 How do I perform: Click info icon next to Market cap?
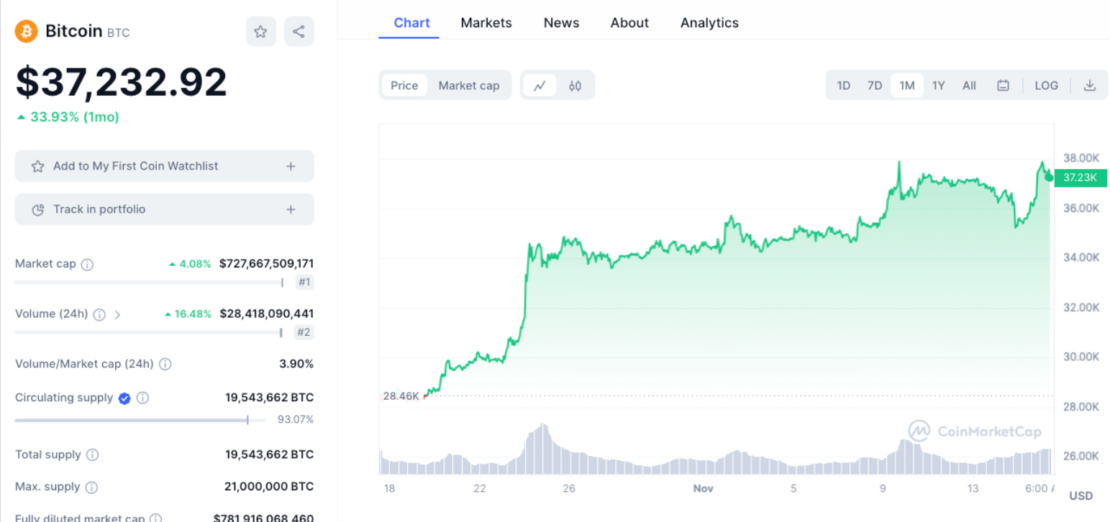(x=87, y=264)
